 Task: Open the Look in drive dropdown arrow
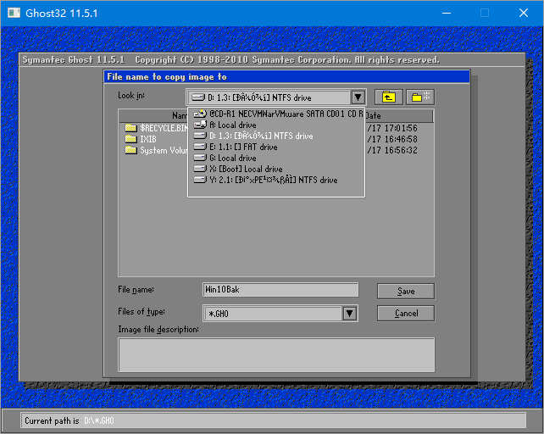pos(358,97)
